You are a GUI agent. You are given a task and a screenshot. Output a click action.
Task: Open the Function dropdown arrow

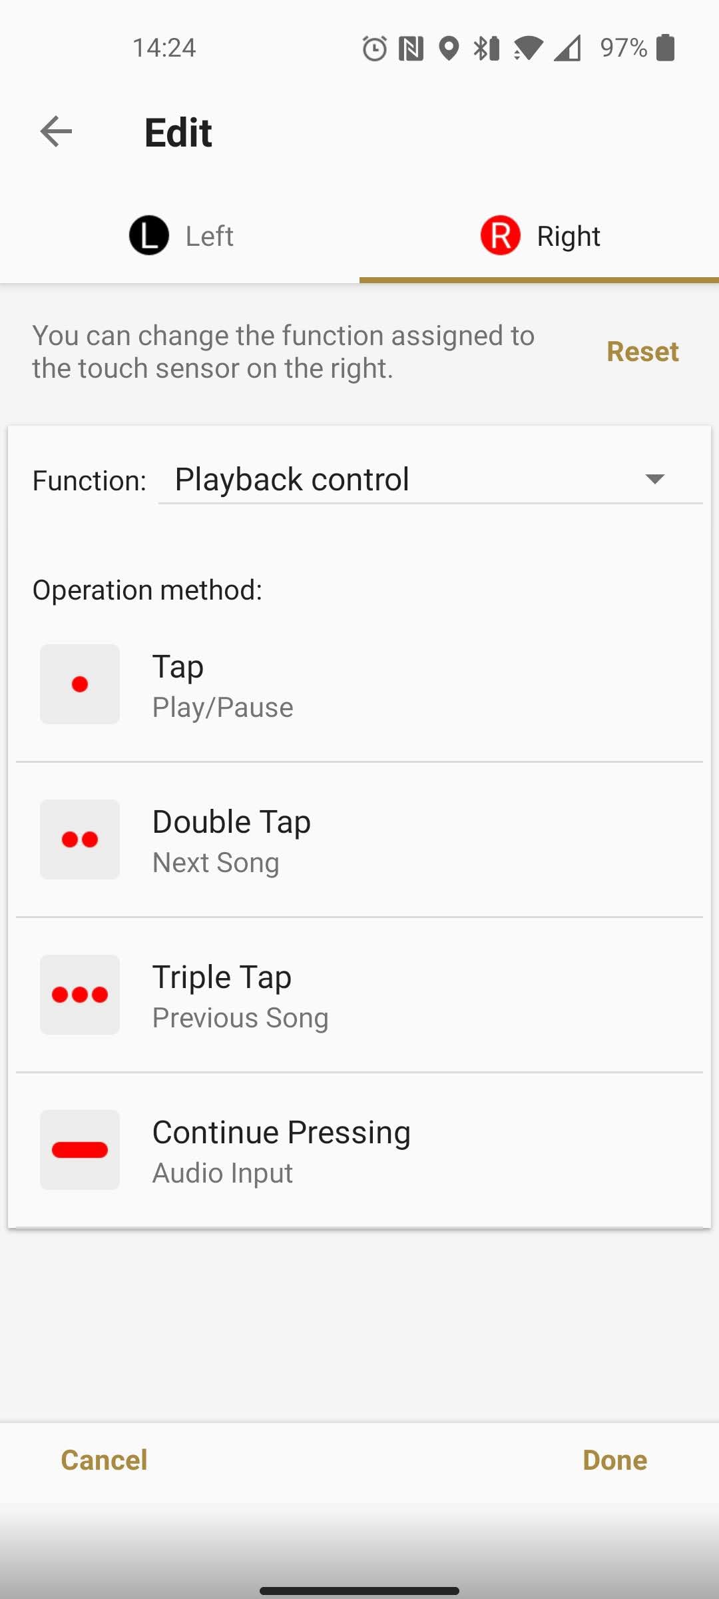(655, 479)
